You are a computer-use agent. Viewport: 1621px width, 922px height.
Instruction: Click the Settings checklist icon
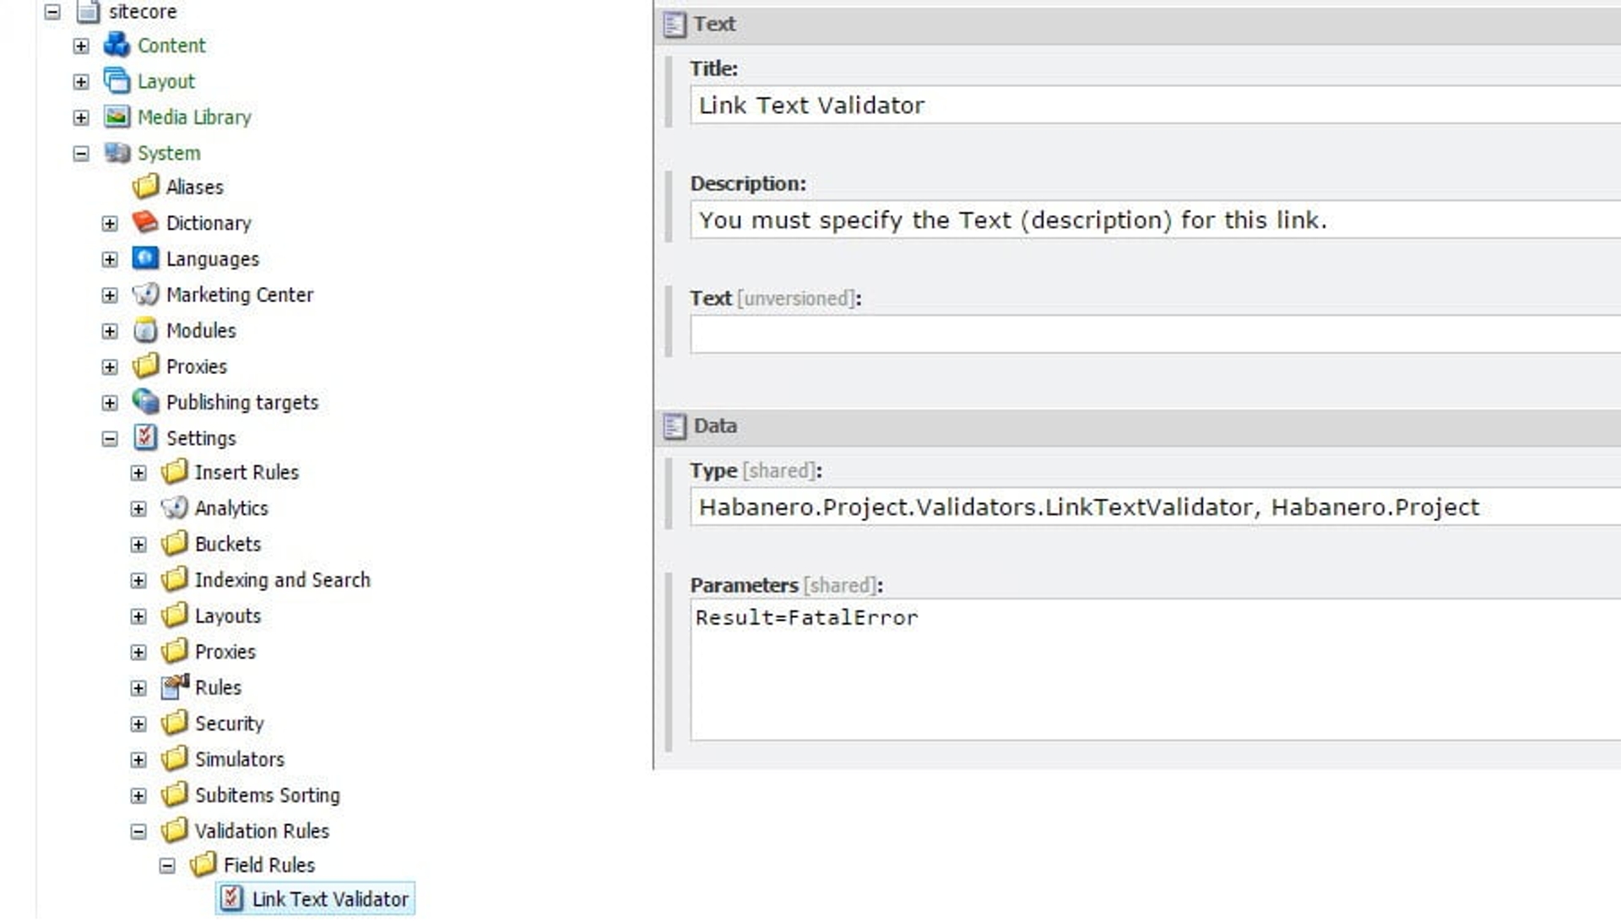145,437
